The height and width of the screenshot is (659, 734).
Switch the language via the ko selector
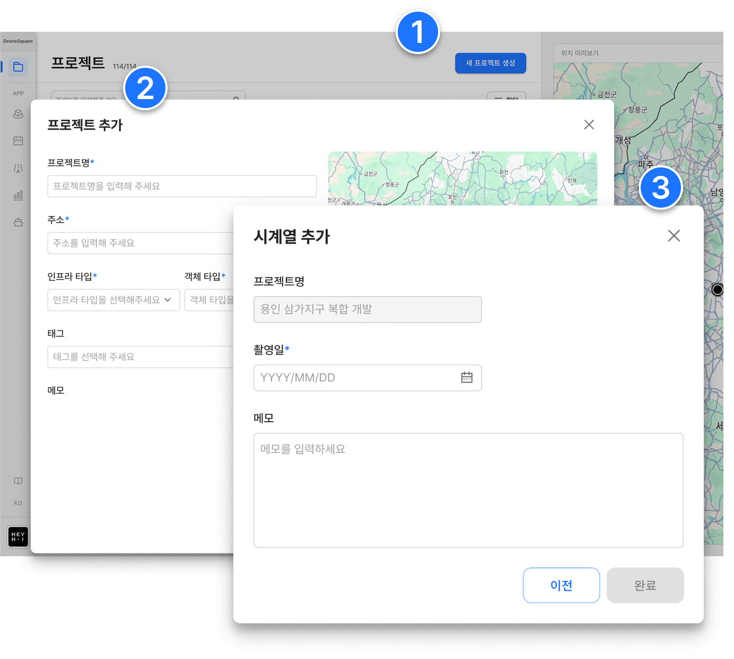point(18,502)
